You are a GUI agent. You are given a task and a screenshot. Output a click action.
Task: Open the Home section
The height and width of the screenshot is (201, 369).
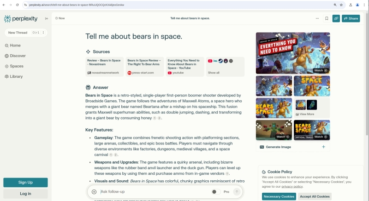13,46
